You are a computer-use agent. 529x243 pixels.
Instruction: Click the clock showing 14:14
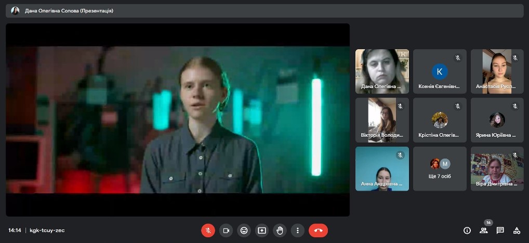click(x=15, y=231)
